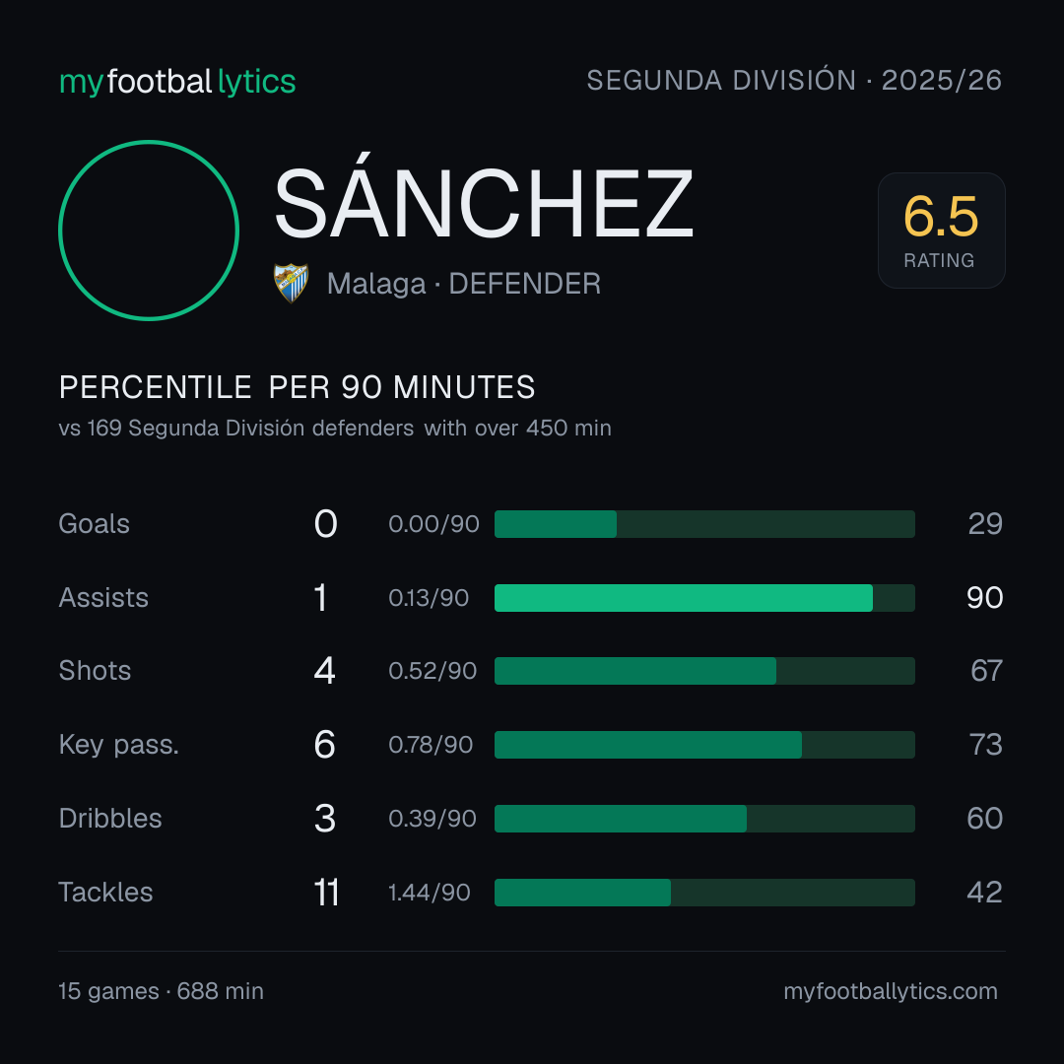Image resolution: width=1064 pixels, height=1064 pixels.
Task: Select the 6.5 rating badge
Action: [x=941, y=231]
